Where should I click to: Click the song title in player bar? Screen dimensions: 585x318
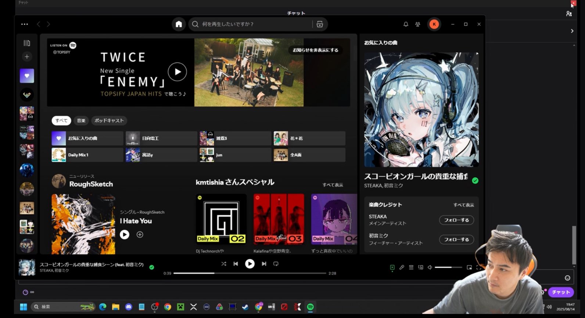[x=91, y=264]
